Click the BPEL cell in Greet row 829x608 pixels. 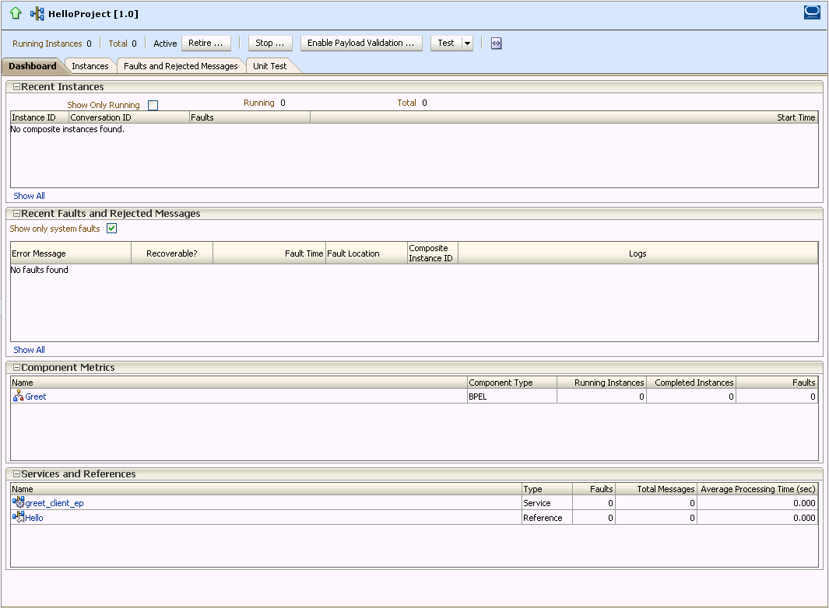point(511,397)
